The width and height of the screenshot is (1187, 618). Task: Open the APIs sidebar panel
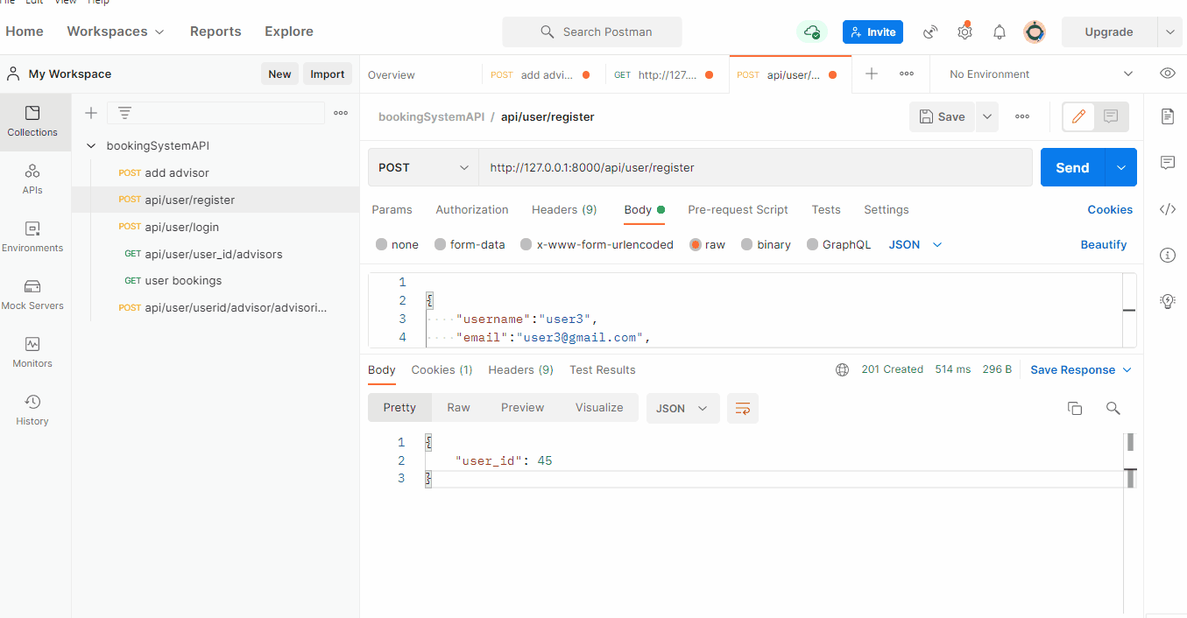click(32, 179)
